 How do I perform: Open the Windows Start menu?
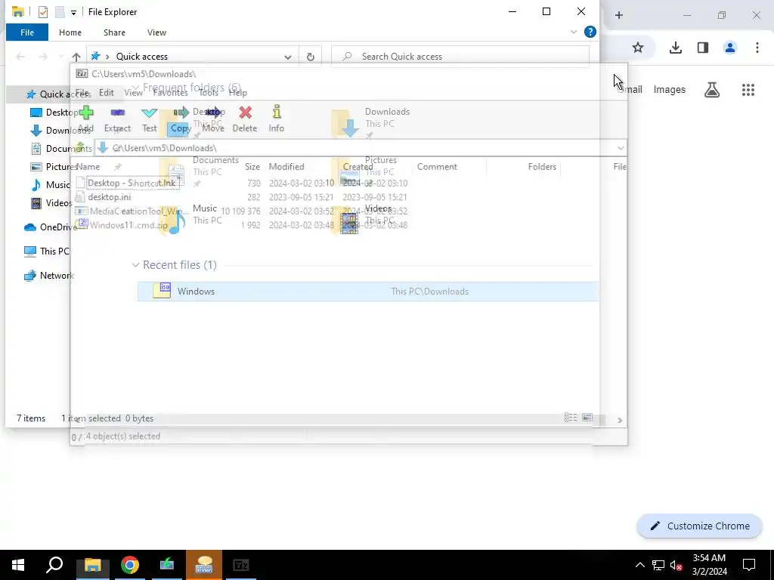click(x=18, y=565)
